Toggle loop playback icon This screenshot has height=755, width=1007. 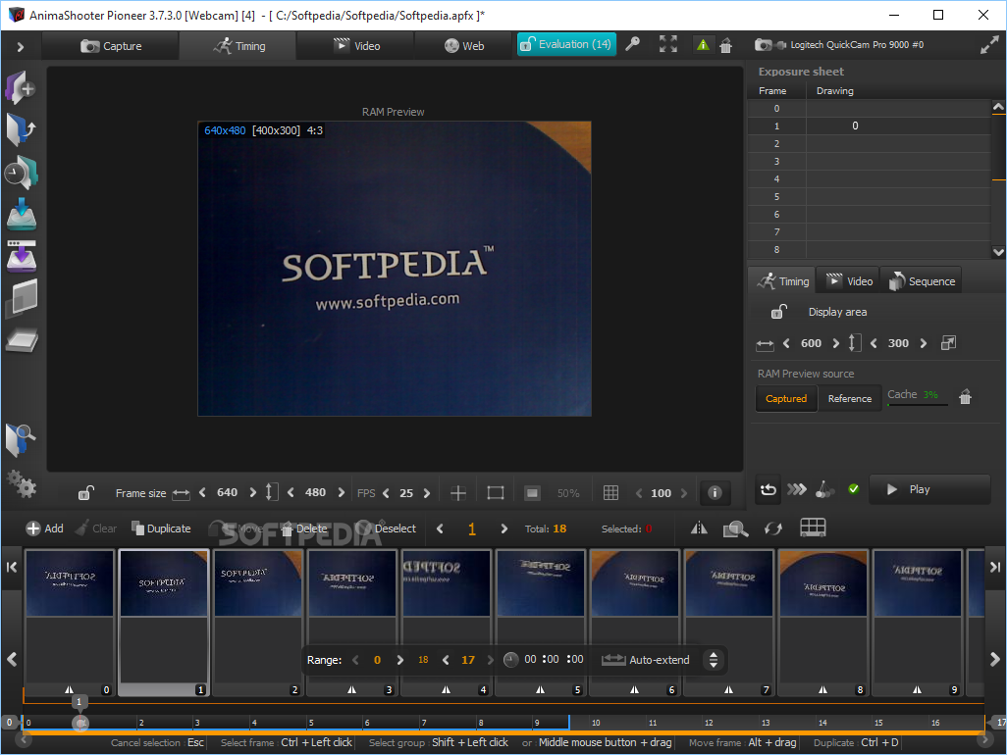click(x=768, y=489)
